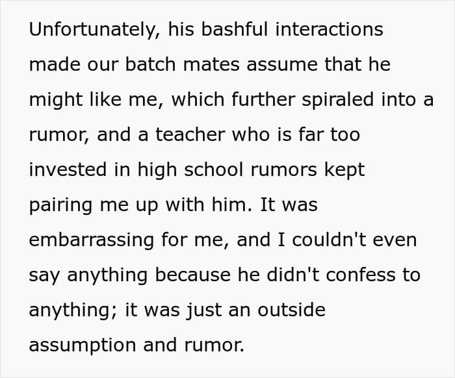Click the word 'embarrassing'
Viewport: 455px width, 378px height.
pyautogui.click(x=92, y=240)
